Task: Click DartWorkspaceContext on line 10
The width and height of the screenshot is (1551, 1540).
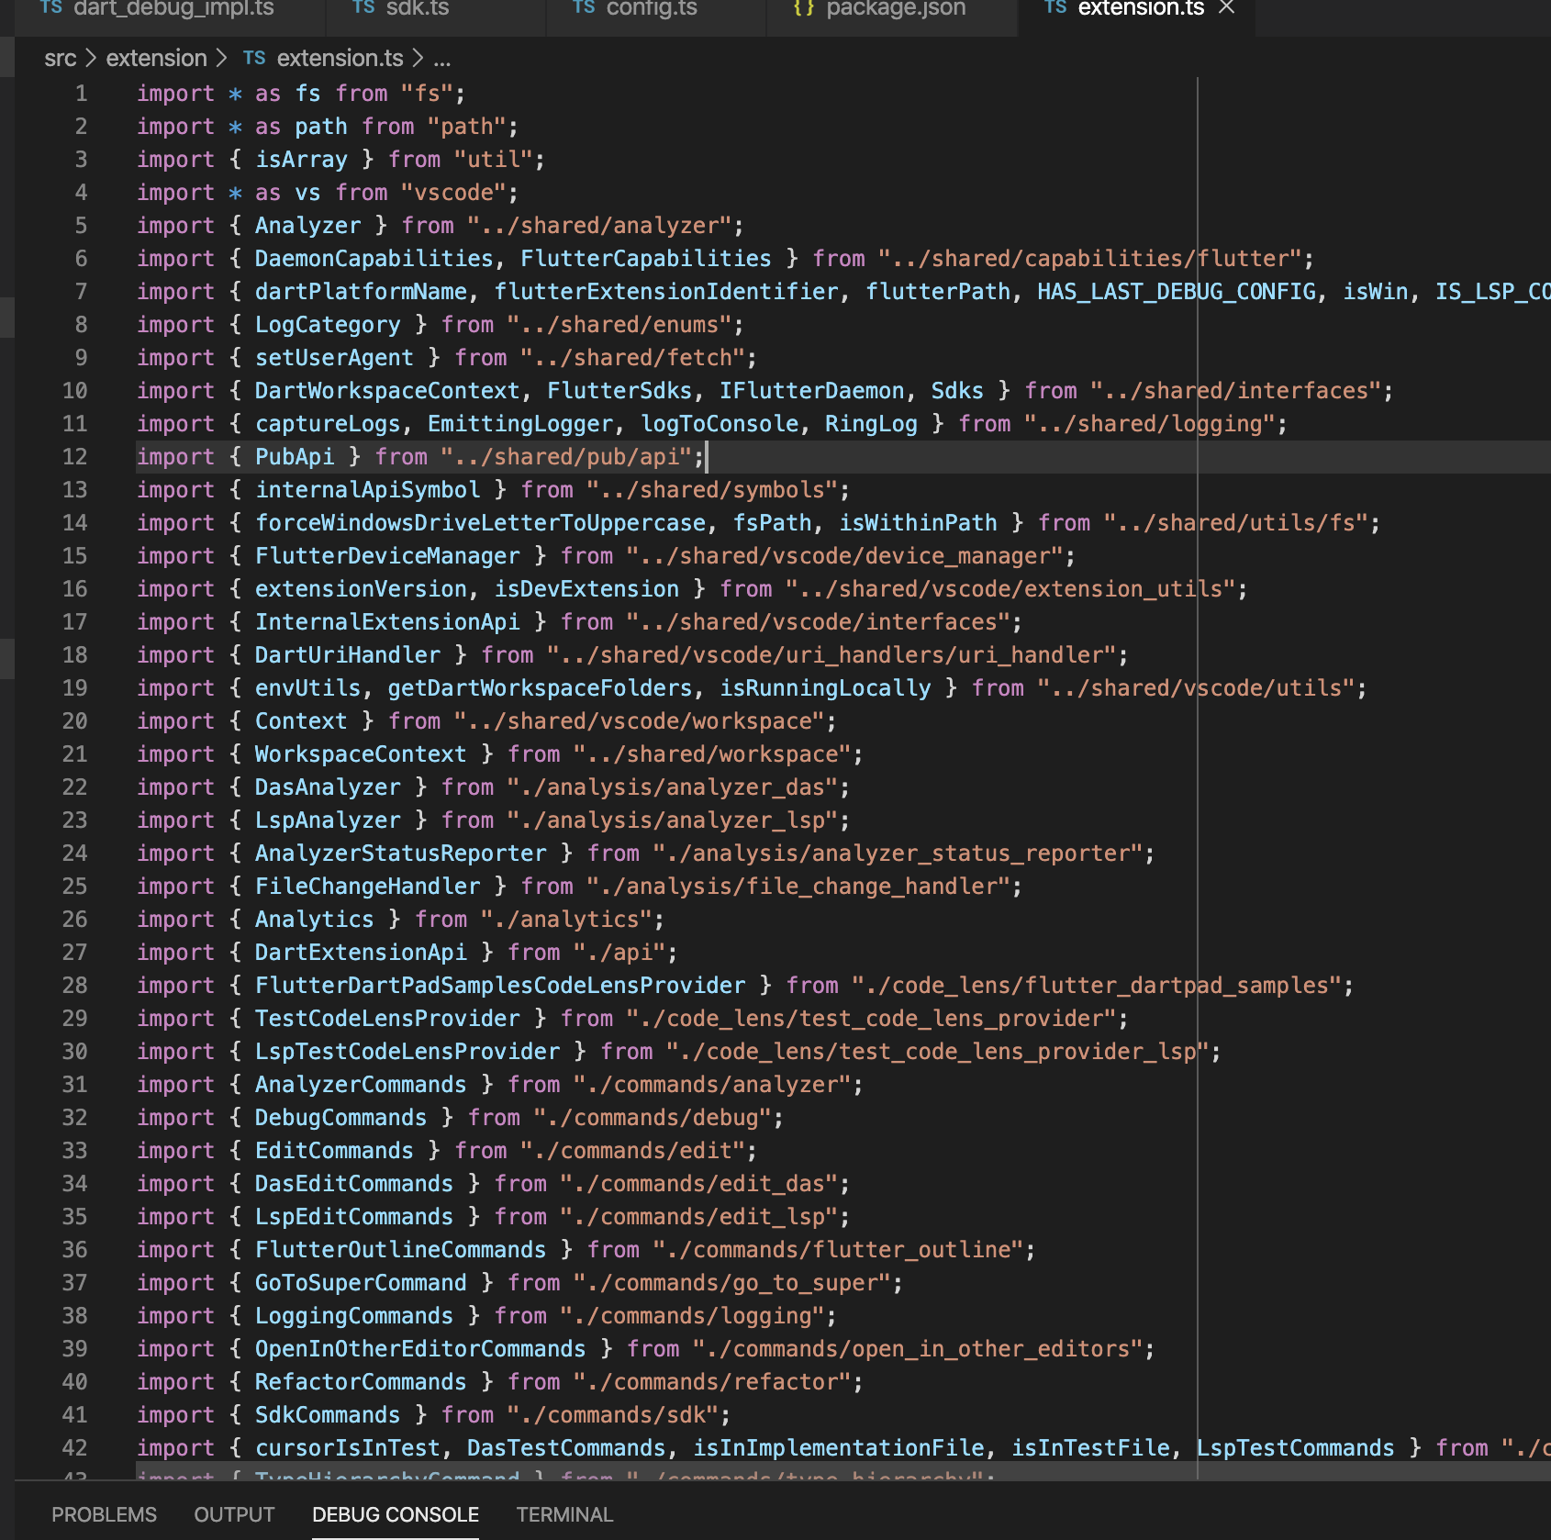Action: click(388, 391)
